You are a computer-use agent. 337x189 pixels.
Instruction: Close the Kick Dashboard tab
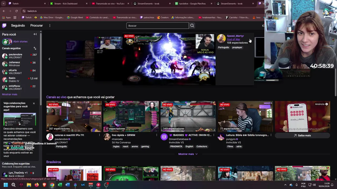point(87,4)
